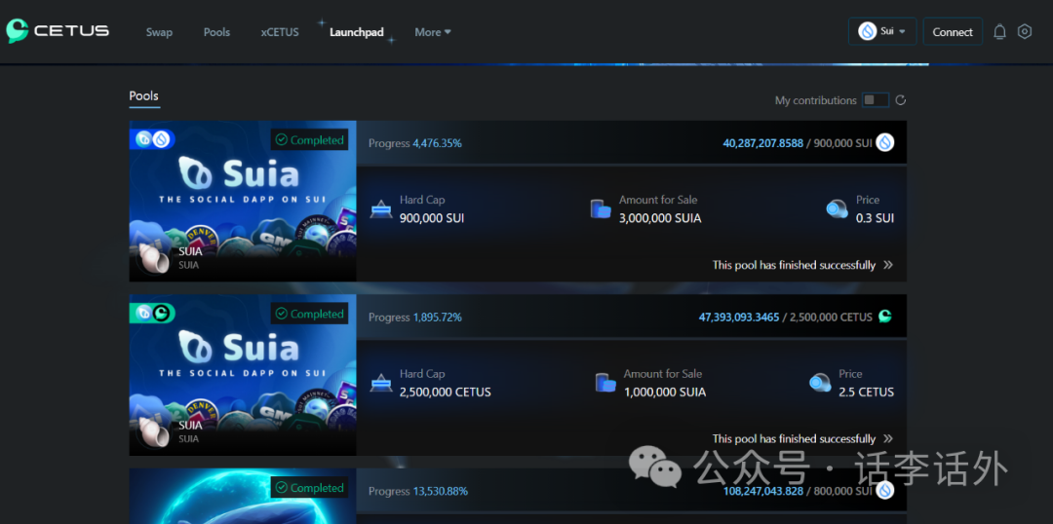The width and height of the screenshot is (1053, 524).
Task: Click the Completed badge on the third card
Action: tap(310, 488)
